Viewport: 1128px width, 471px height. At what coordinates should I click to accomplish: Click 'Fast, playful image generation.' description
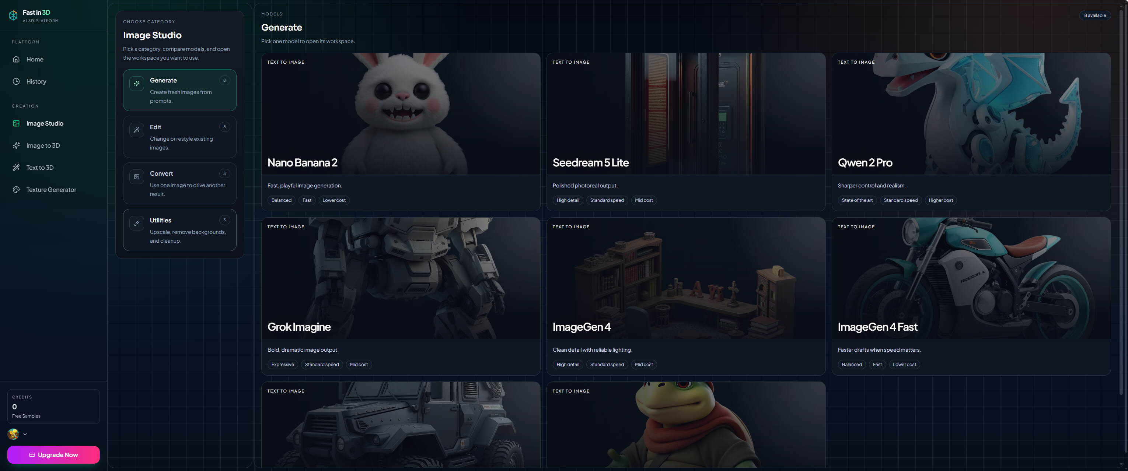coord(305,186)
